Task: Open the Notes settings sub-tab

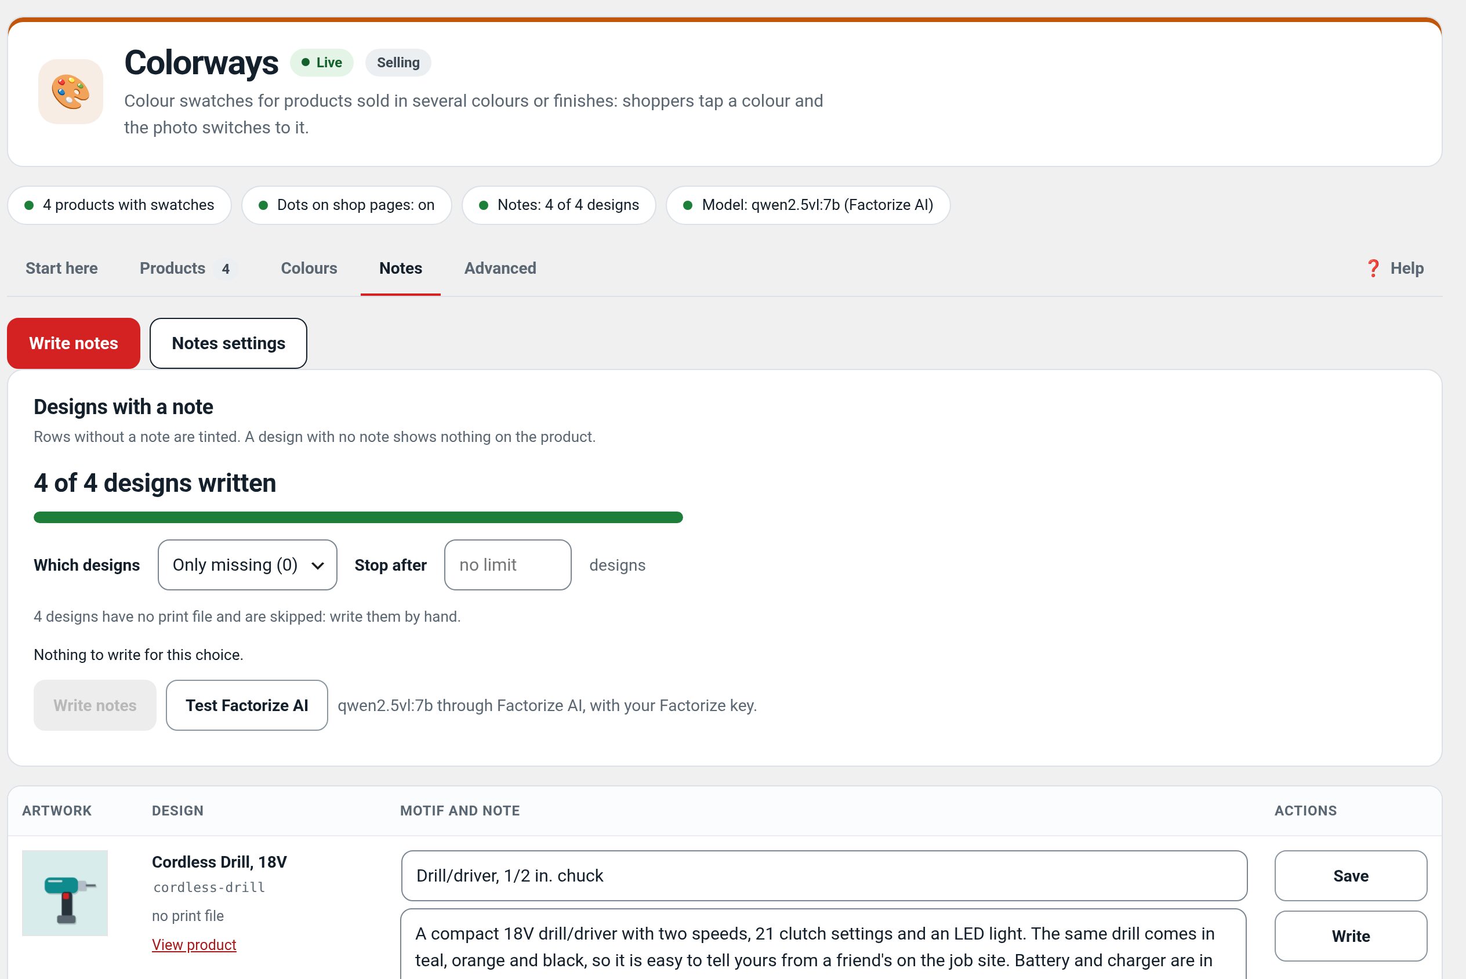Action: coord(228,343)
